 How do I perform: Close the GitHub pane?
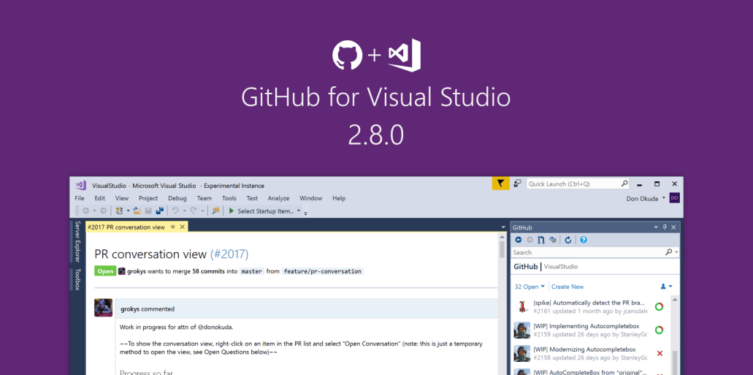click(674, 227)
